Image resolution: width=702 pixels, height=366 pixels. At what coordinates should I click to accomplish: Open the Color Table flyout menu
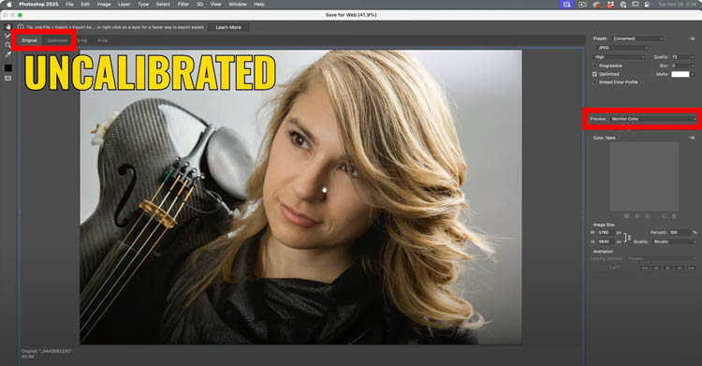692,138
